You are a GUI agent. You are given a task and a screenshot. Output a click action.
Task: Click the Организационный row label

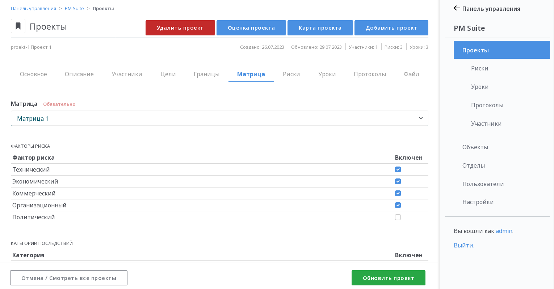pos(39,205)
